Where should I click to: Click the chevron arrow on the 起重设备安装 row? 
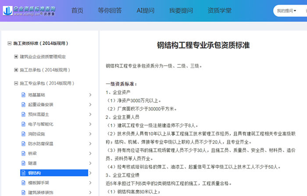click(90, 104)
